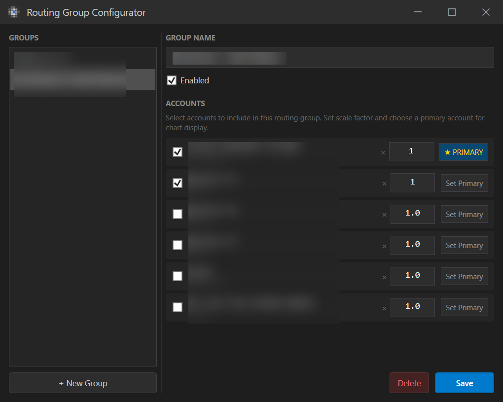Uncheck the first account's checkbox (PRIMARY row)
503x402 pixels.
point(178,152)
